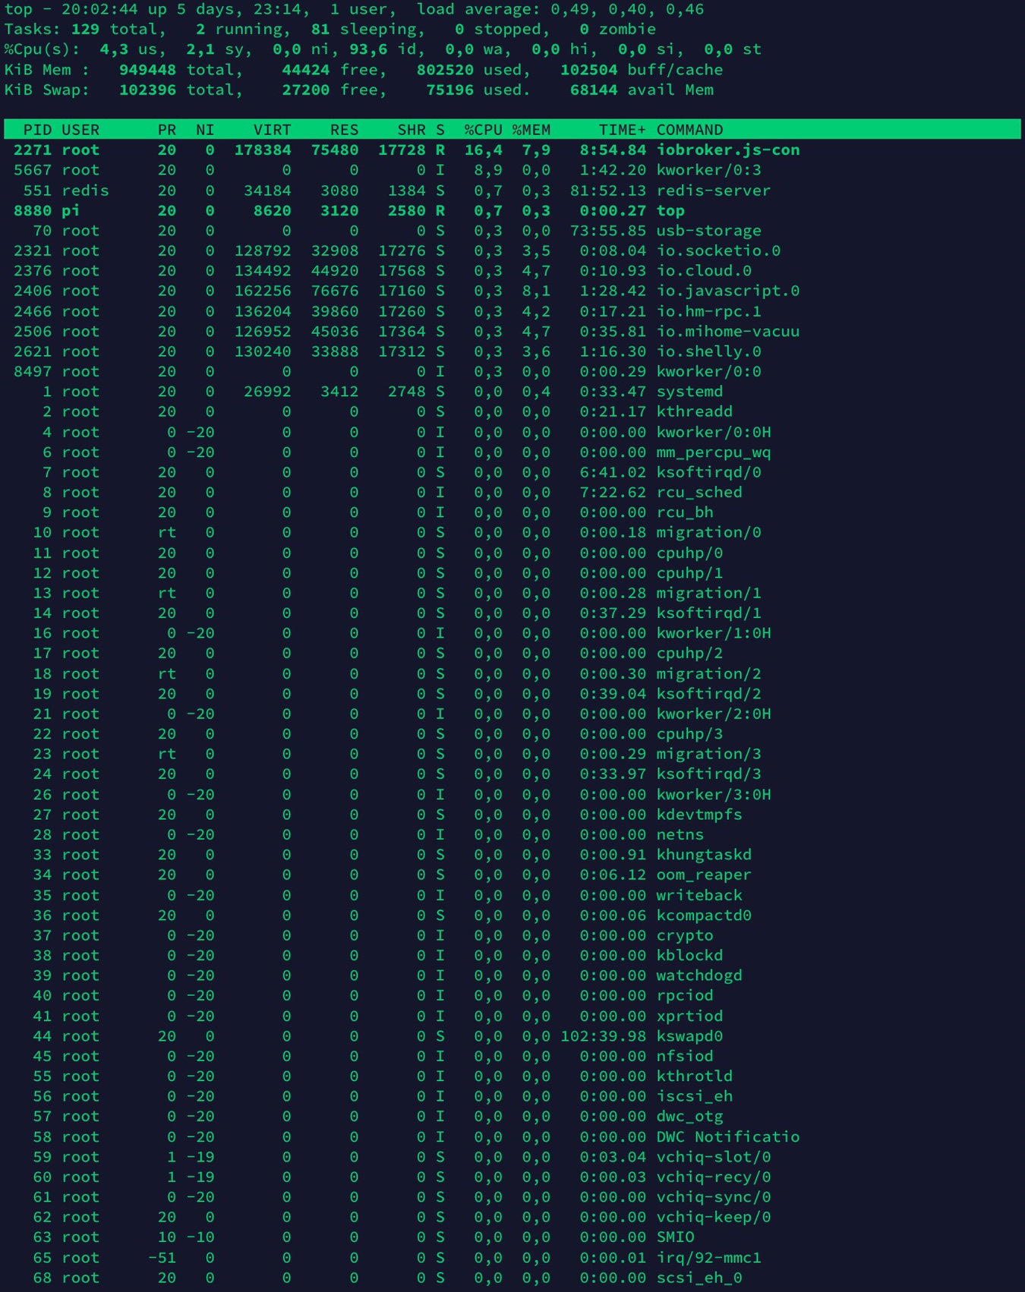Select the RES column header
Screen dimensions: 1025x1292
click(344, 130)
